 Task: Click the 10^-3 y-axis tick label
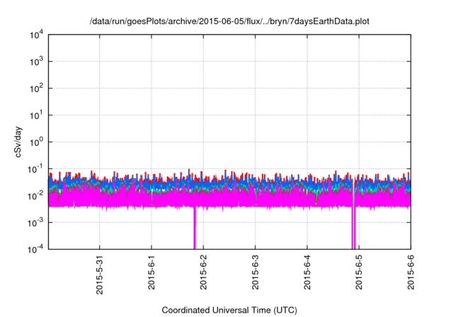pyautogui.click(x=35, y=222)
